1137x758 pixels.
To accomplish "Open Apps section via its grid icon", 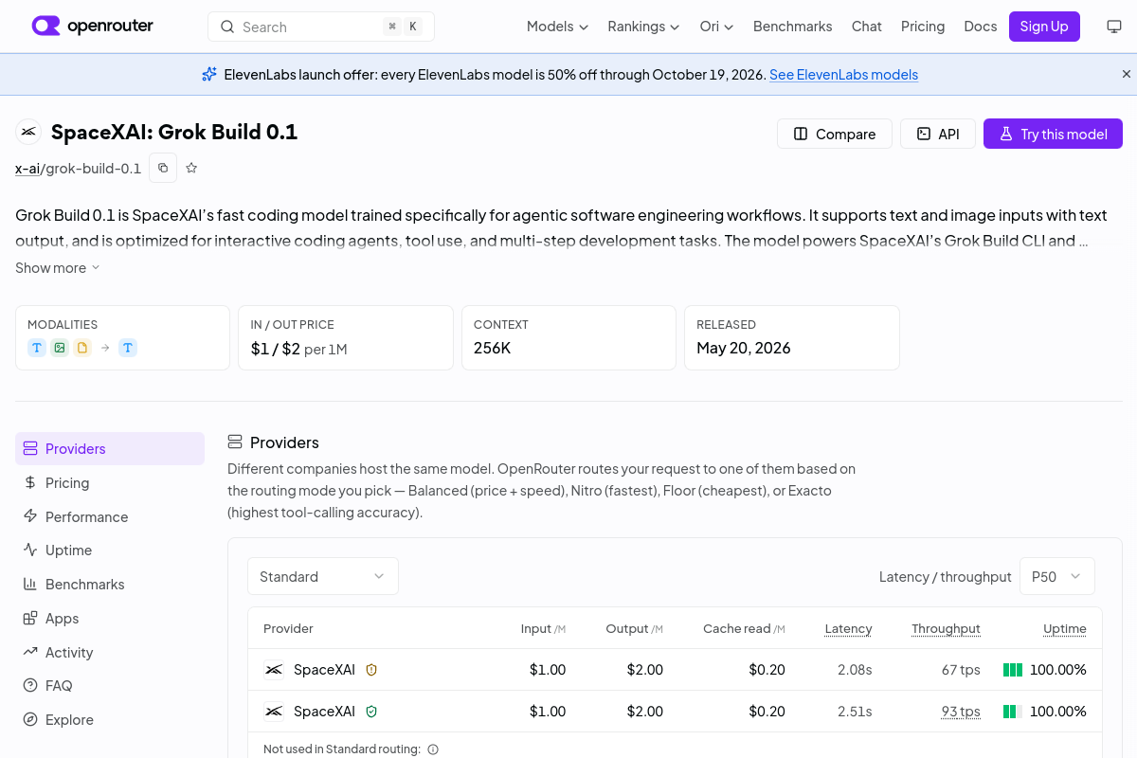I will [x=30, y=618].
